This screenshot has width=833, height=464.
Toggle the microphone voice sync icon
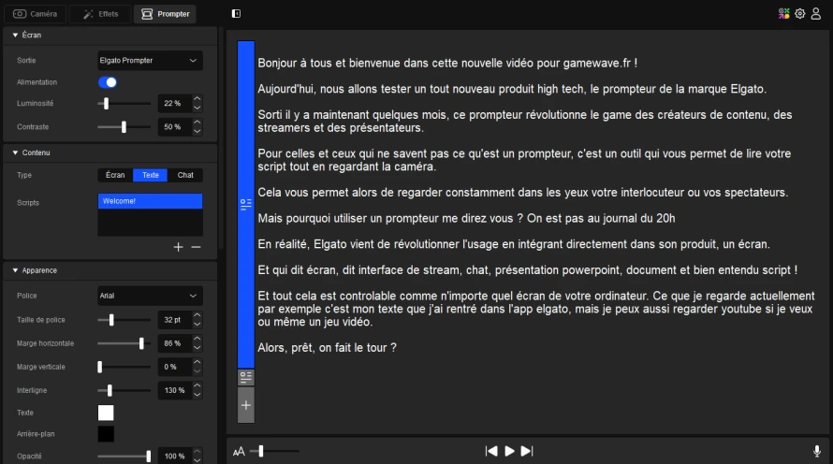[817, 451]
